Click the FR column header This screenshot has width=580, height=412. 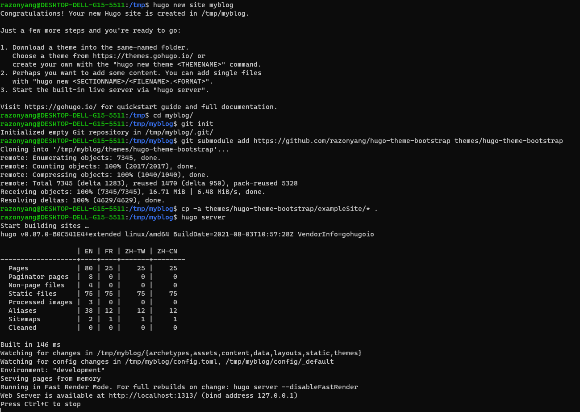[x=109, y=251]
